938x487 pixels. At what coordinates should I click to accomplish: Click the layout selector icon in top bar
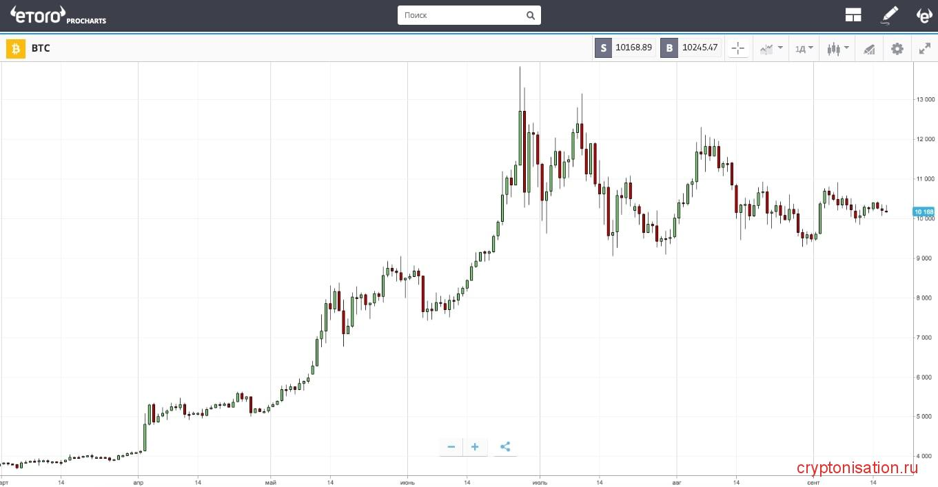[x=853, y=14]
